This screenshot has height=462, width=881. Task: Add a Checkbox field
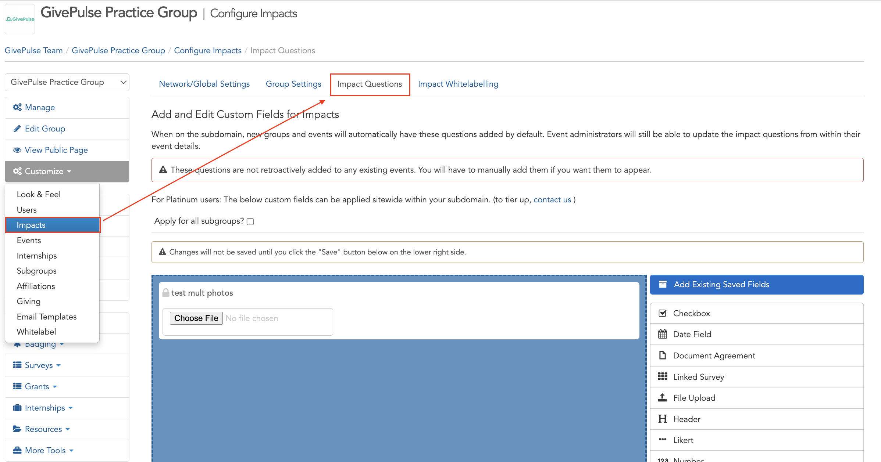pyautogui.click(x=757, y=313)
